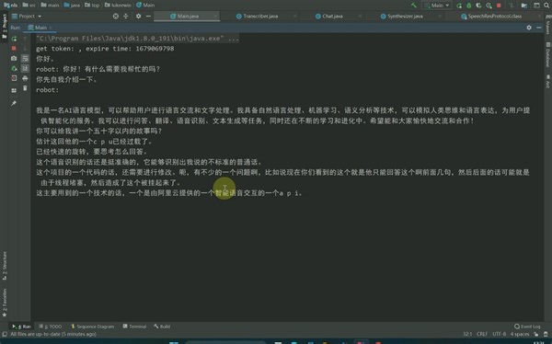This screenshot has height=344, width=552.
Task: Debug Main with the bug icon
Action: (x=469, y=6)
